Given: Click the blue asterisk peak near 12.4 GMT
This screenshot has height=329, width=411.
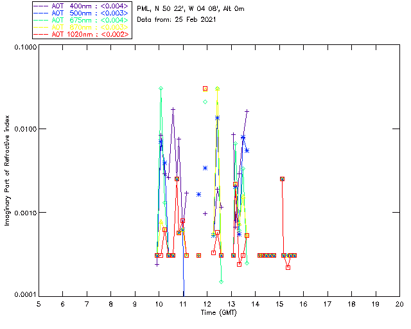Looking at the screenshot, I should [x=217, y=118].
